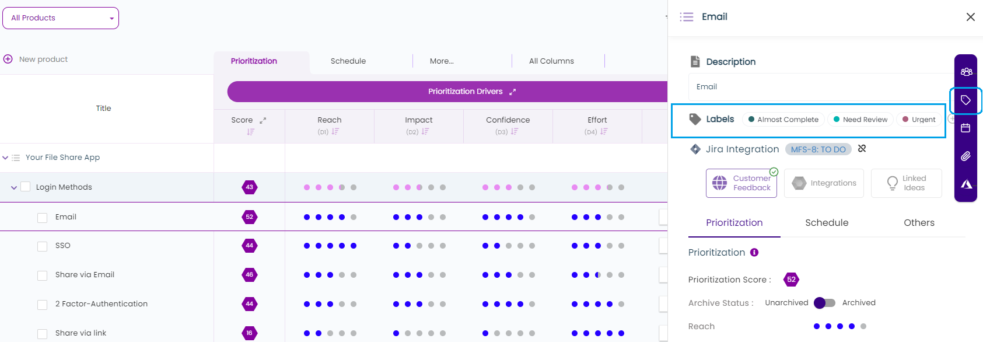Click the labels tag icon in sidebar
This screenshot has width=983, height=342.
pyautogui.click(x=966, y=100)
